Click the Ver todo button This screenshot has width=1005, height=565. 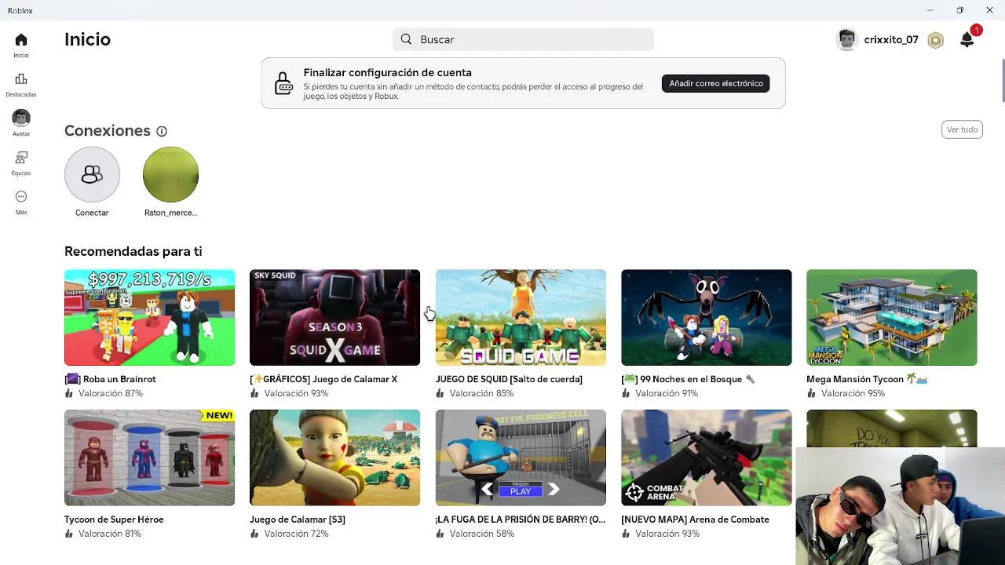point(962,129)
